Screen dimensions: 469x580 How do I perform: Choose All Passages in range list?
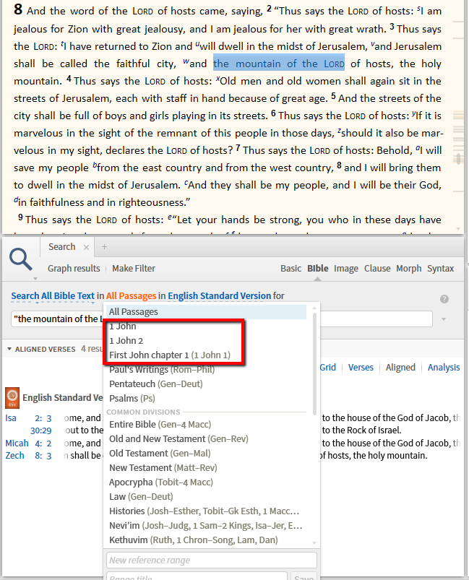tap(207, 312)
